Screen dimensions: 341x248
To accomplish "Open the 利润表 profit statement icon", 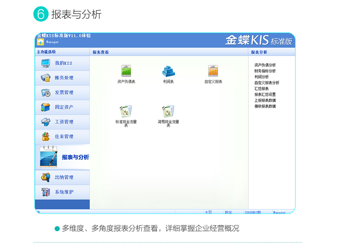I will pyautogui.click(x=169, y=71).
